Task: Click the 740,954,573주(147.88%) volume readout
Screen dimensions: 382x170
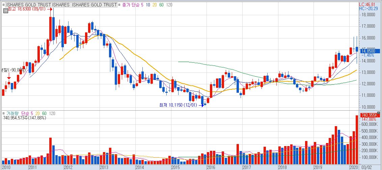Action: click(25, 118)
